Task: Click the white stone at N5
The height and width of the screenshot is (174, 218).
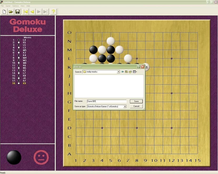Action: pyautogui.click(x=111, y=41)
